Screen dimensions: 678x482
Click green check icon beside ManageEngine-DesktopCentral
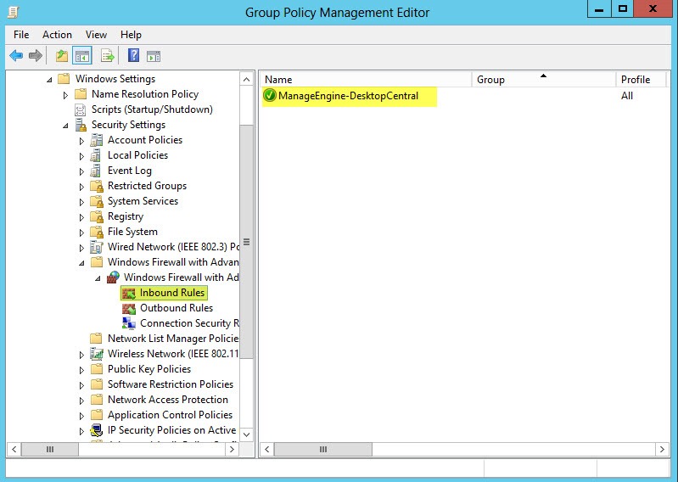tap(269, 95)
